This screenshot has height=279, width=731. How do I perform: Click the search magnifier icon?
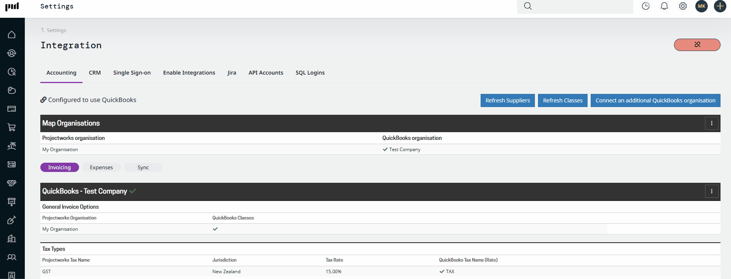pyautogui.click(x=528, y=6)
